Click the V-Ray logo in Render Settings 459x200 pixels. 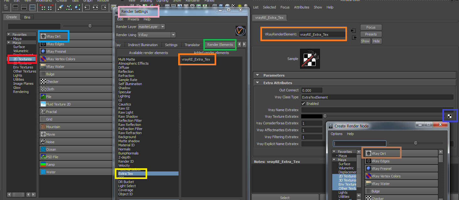pyautogui.click(x=240, y=31)
